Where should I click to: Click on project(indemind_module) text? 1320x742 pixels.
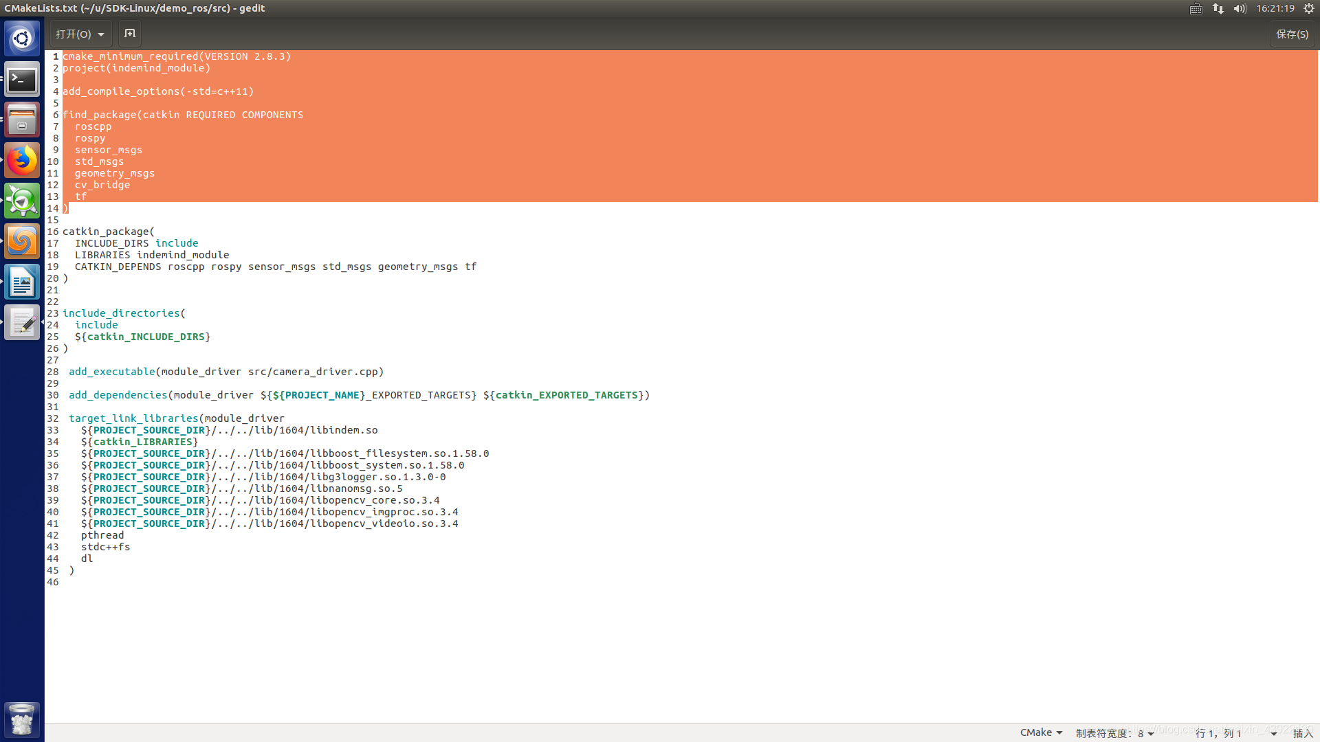pyautogui.click(x=136, y=68)
